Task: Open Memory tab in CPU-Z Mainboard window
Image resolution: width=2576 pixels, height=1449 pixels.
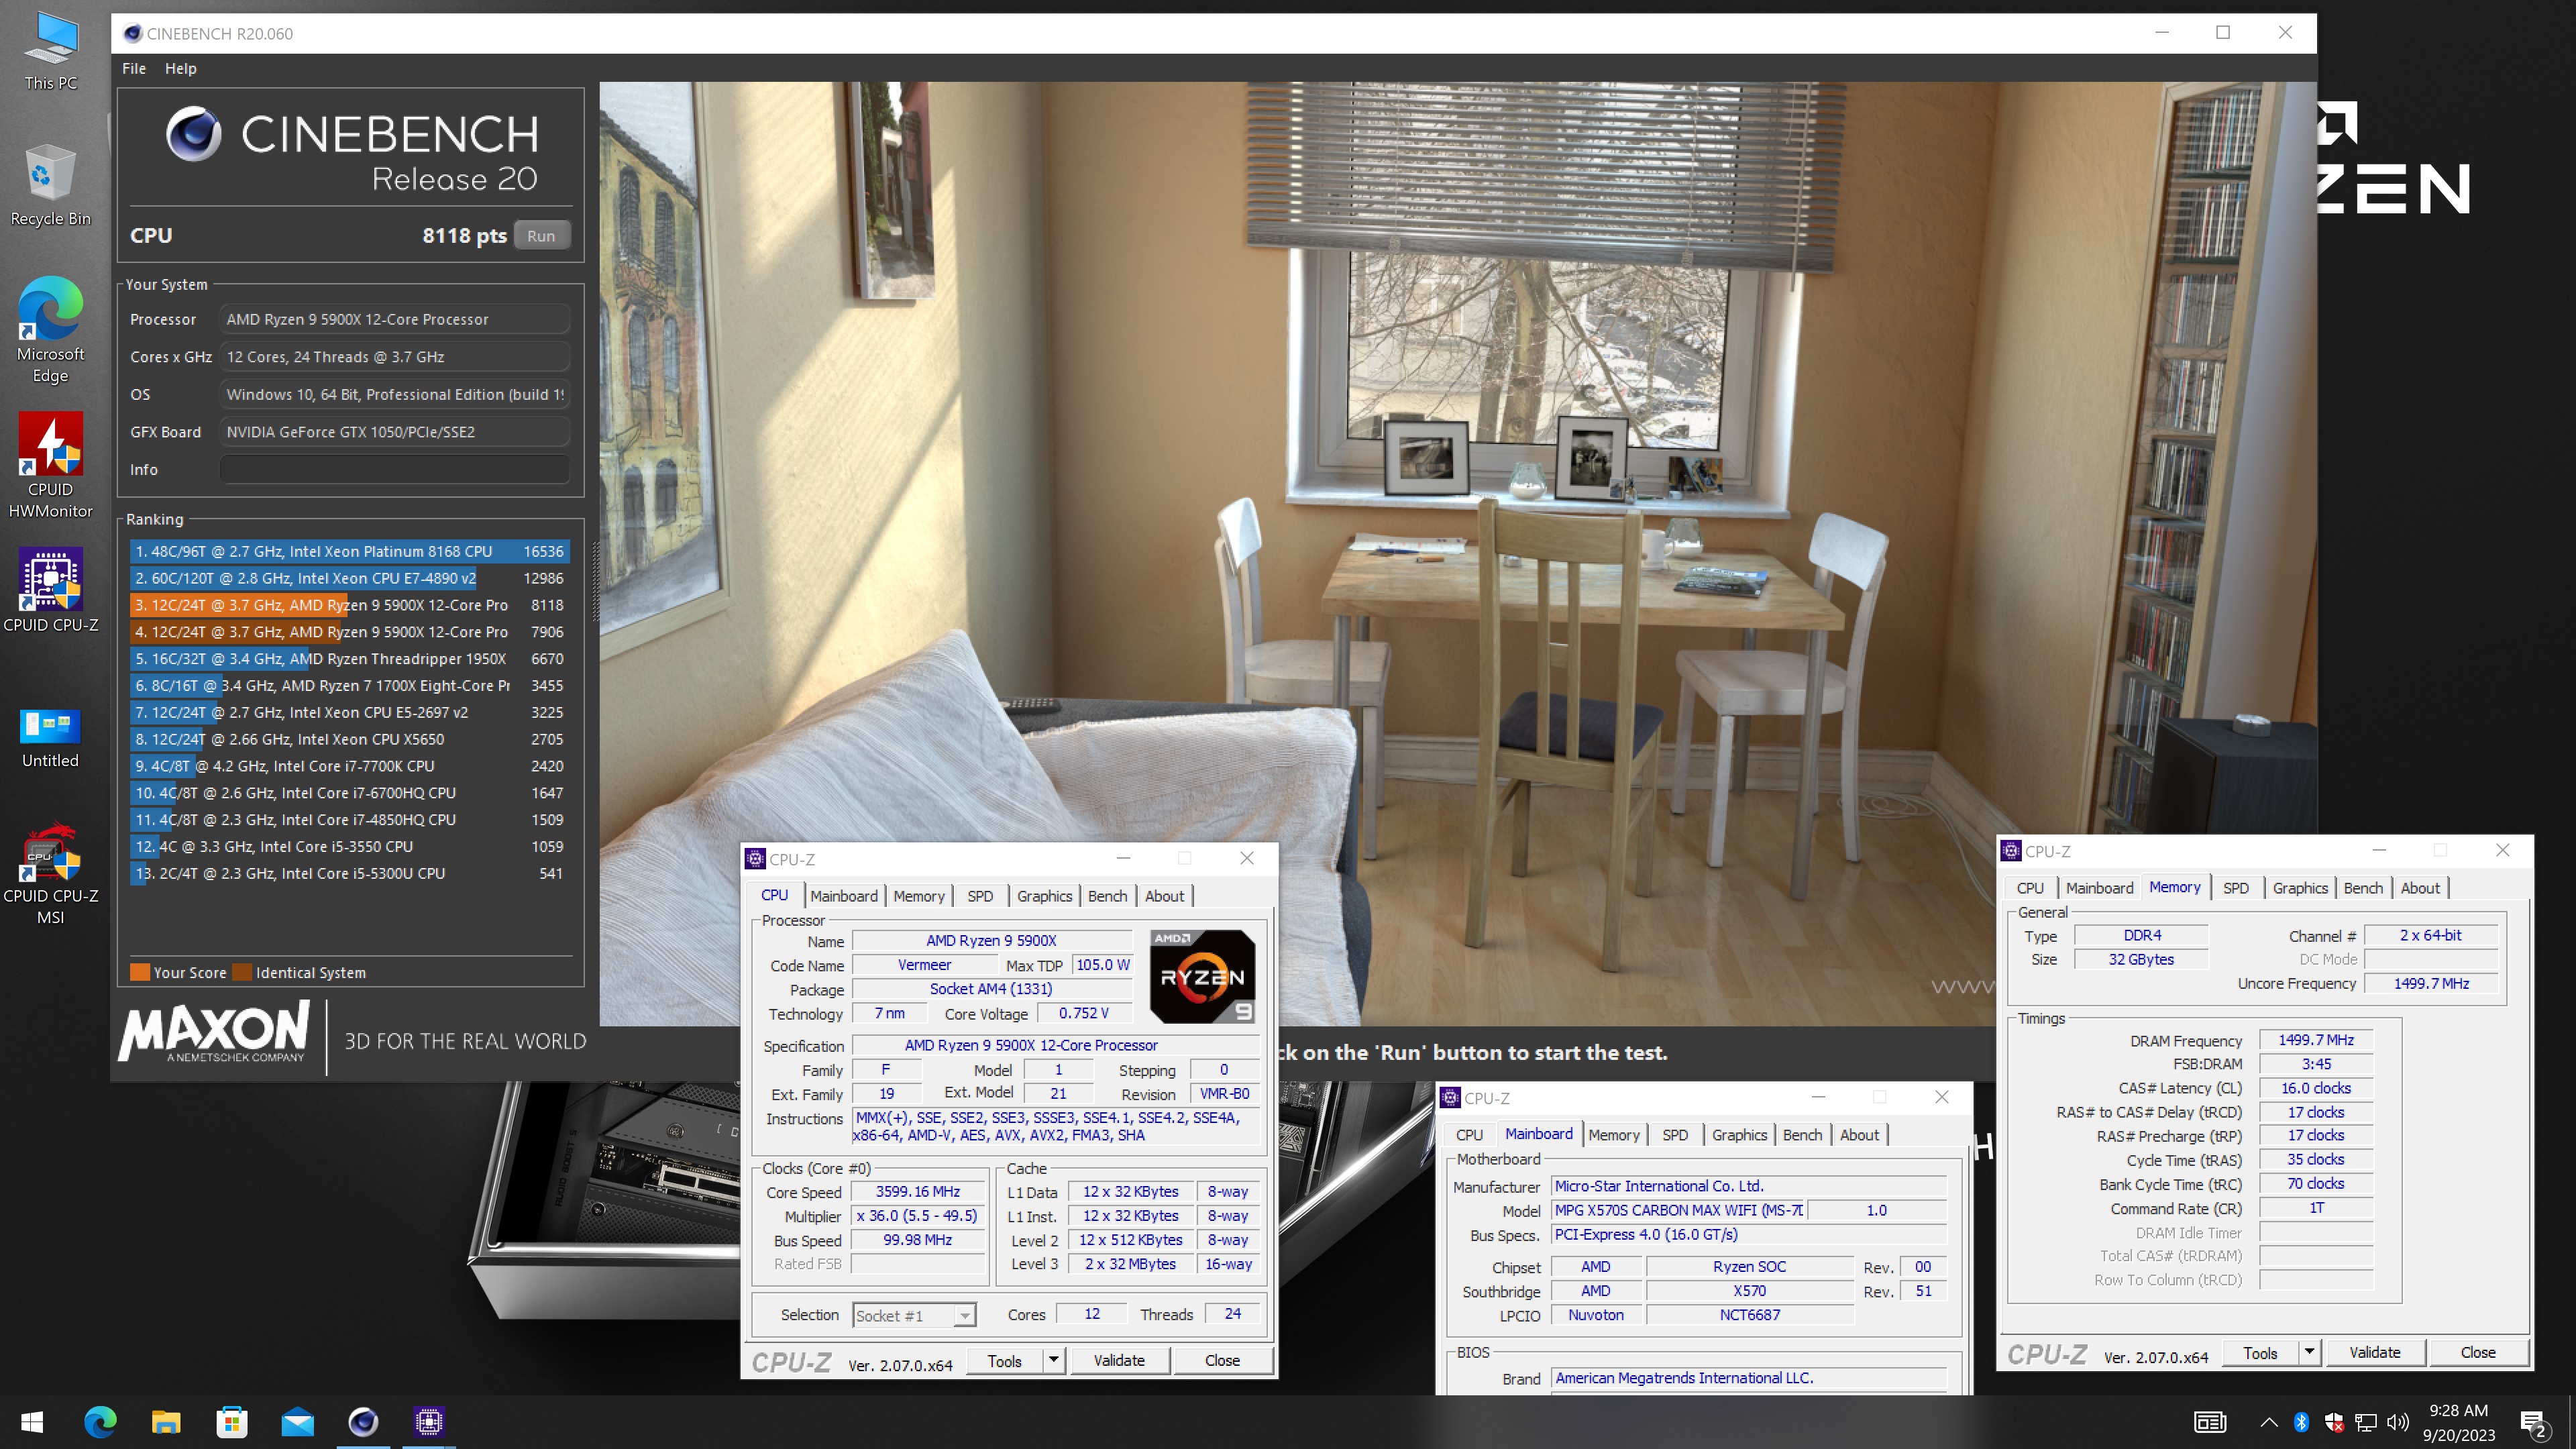Action: click(x=1614, y=1135)
